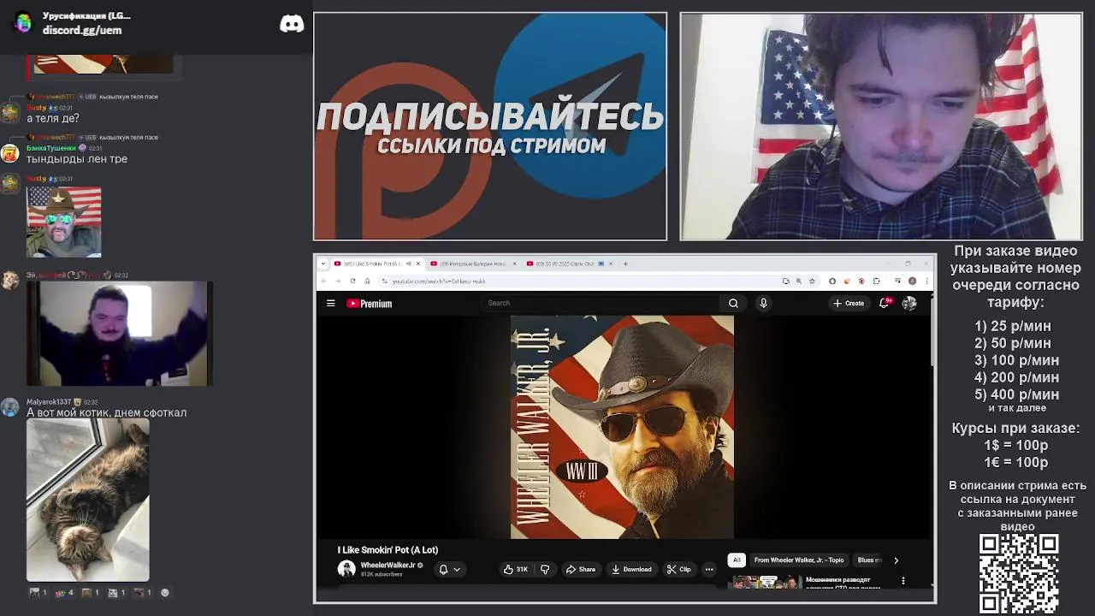Click the video title I Like Smokin' Pot
This screenshot has width=1095, height=616.
[388, 550]
